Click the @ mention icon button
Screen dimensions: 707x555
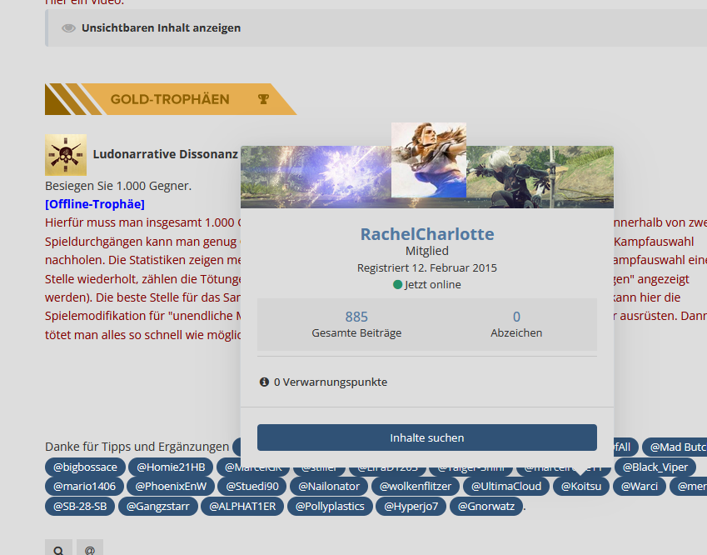(90, 550)
